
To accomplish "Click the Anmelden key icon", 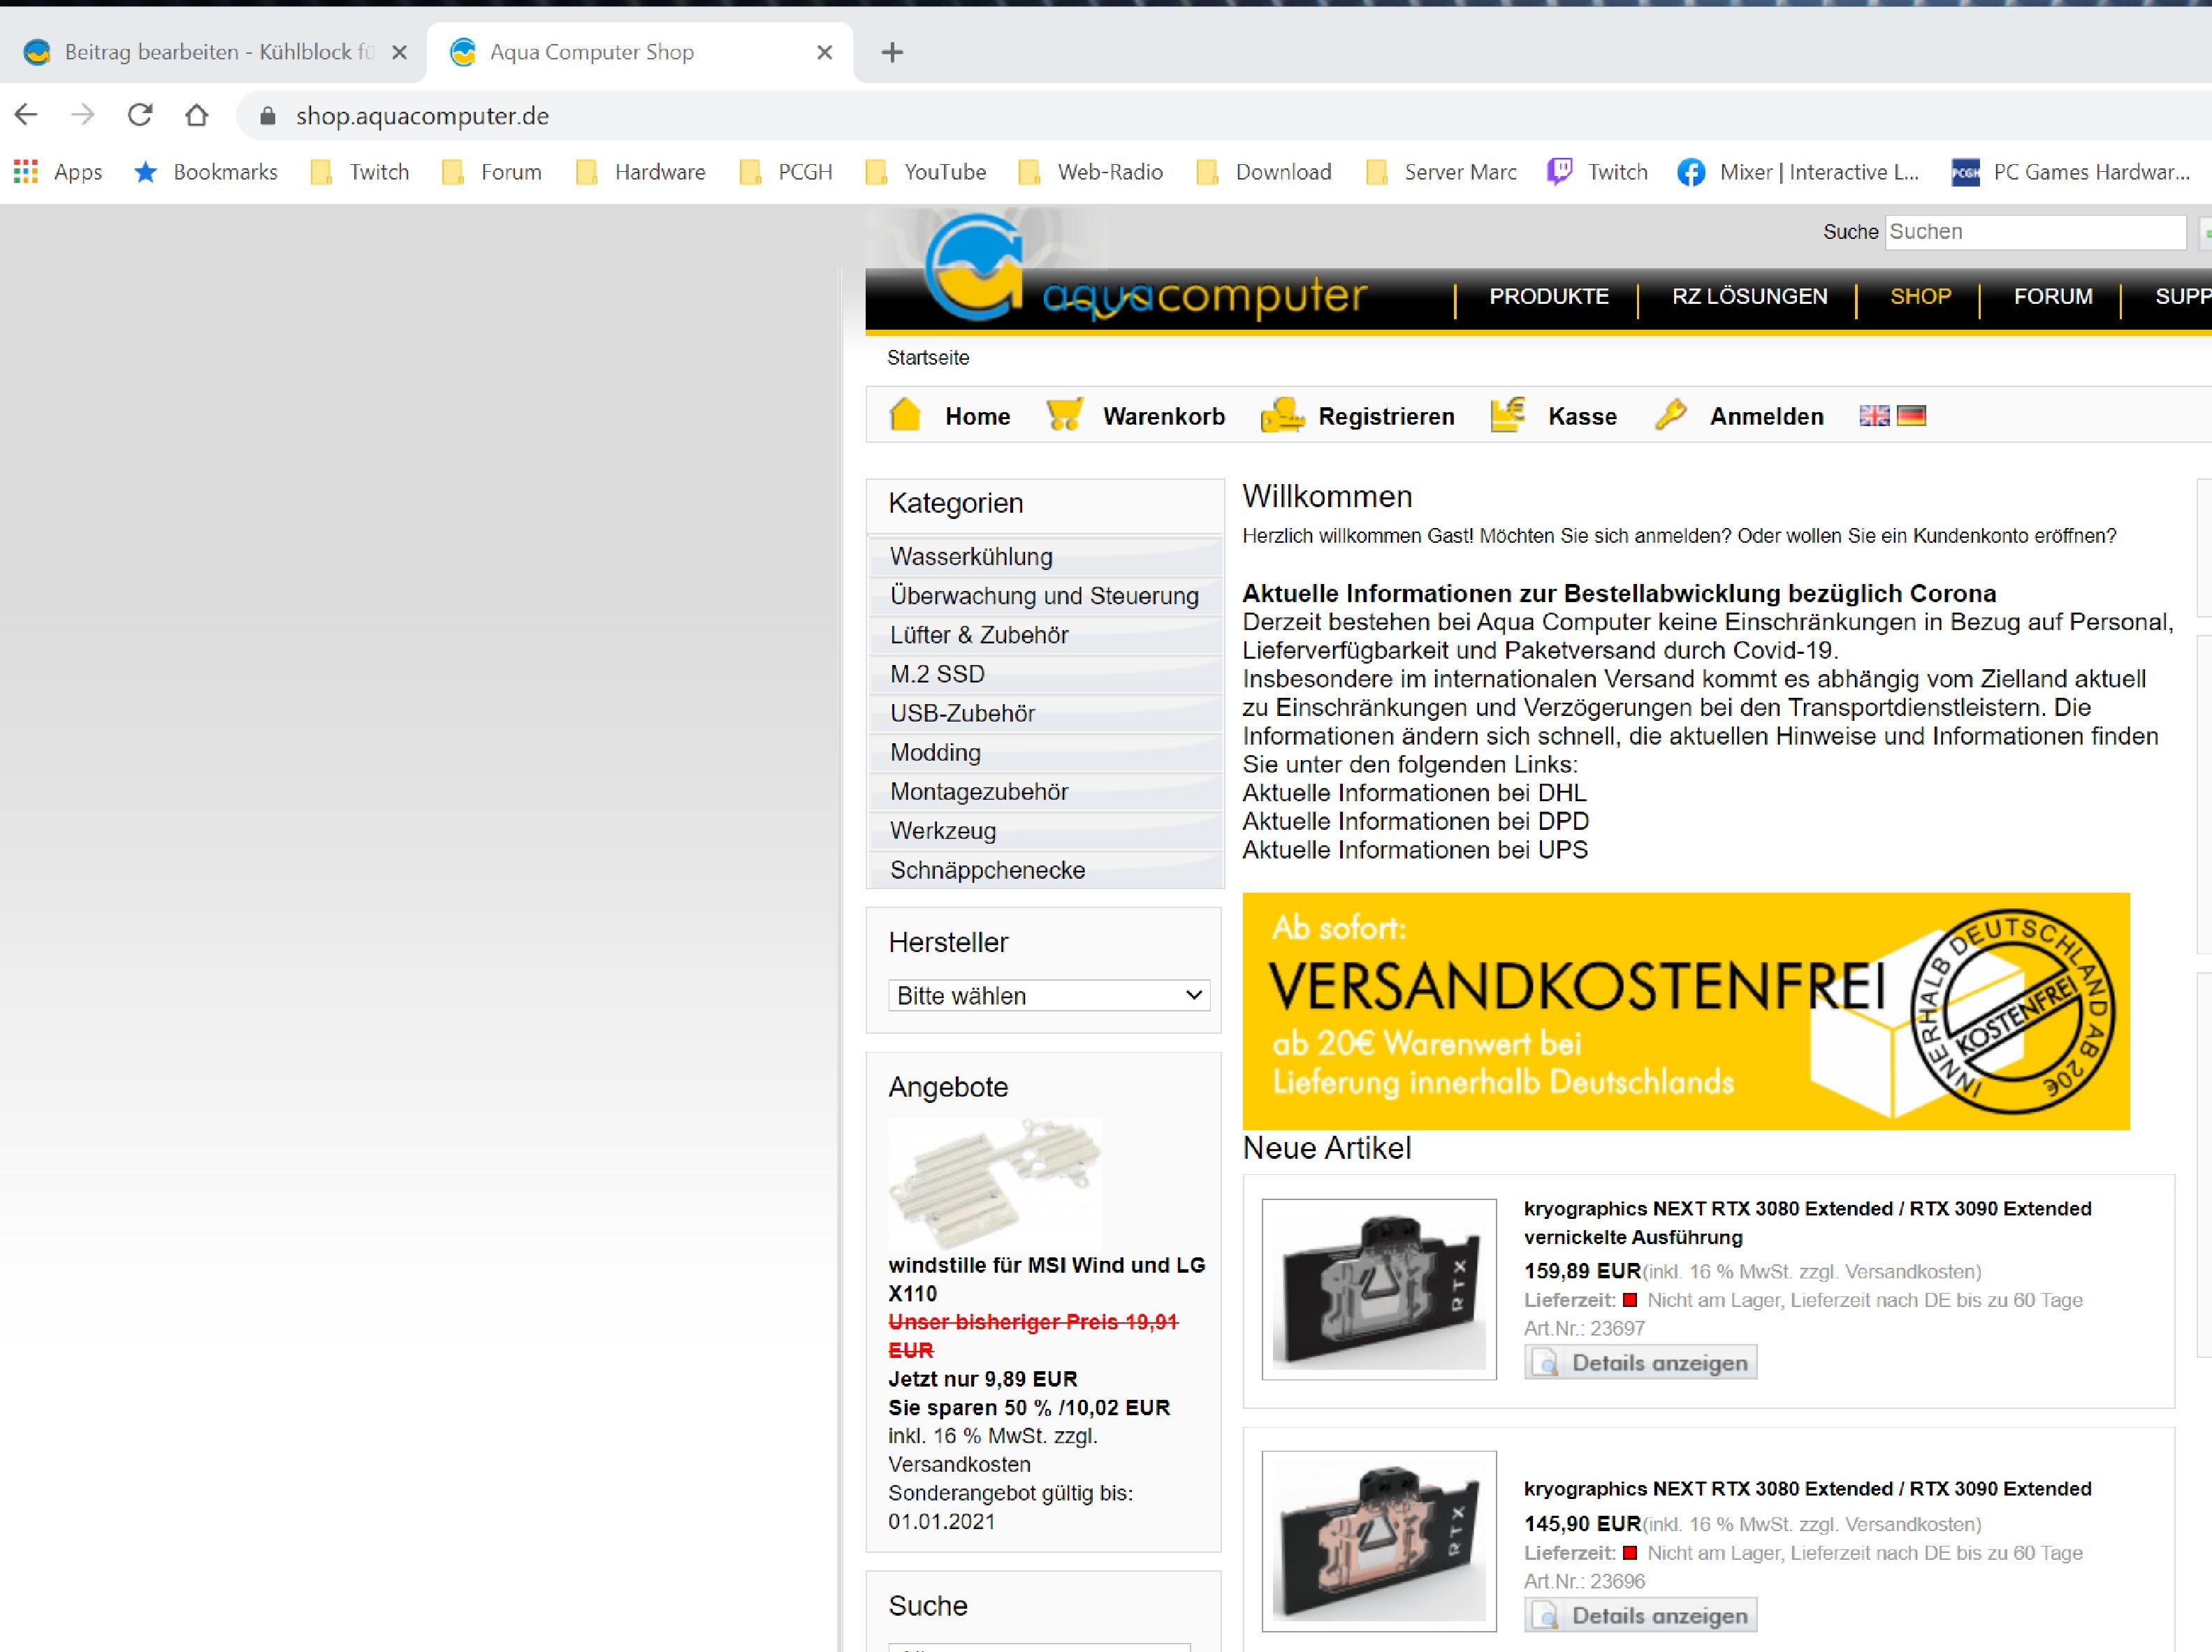I will 1670,415.
